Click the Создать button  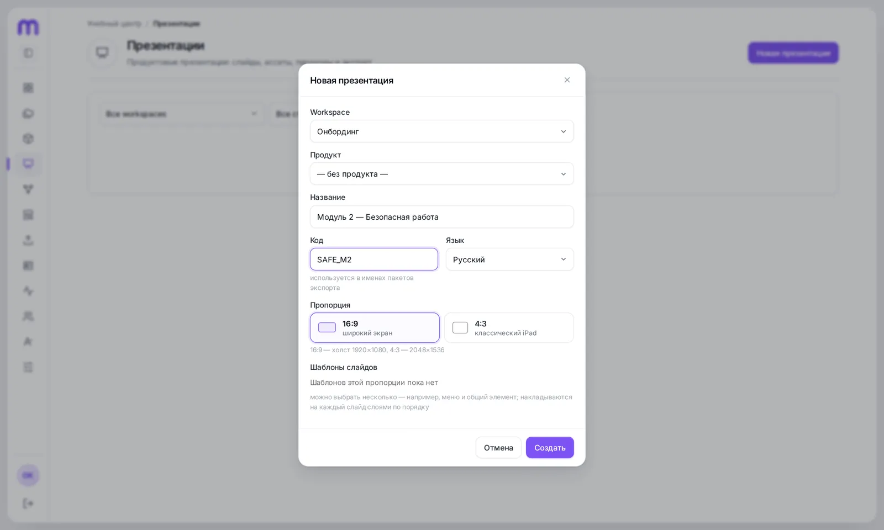click(550, 448)
